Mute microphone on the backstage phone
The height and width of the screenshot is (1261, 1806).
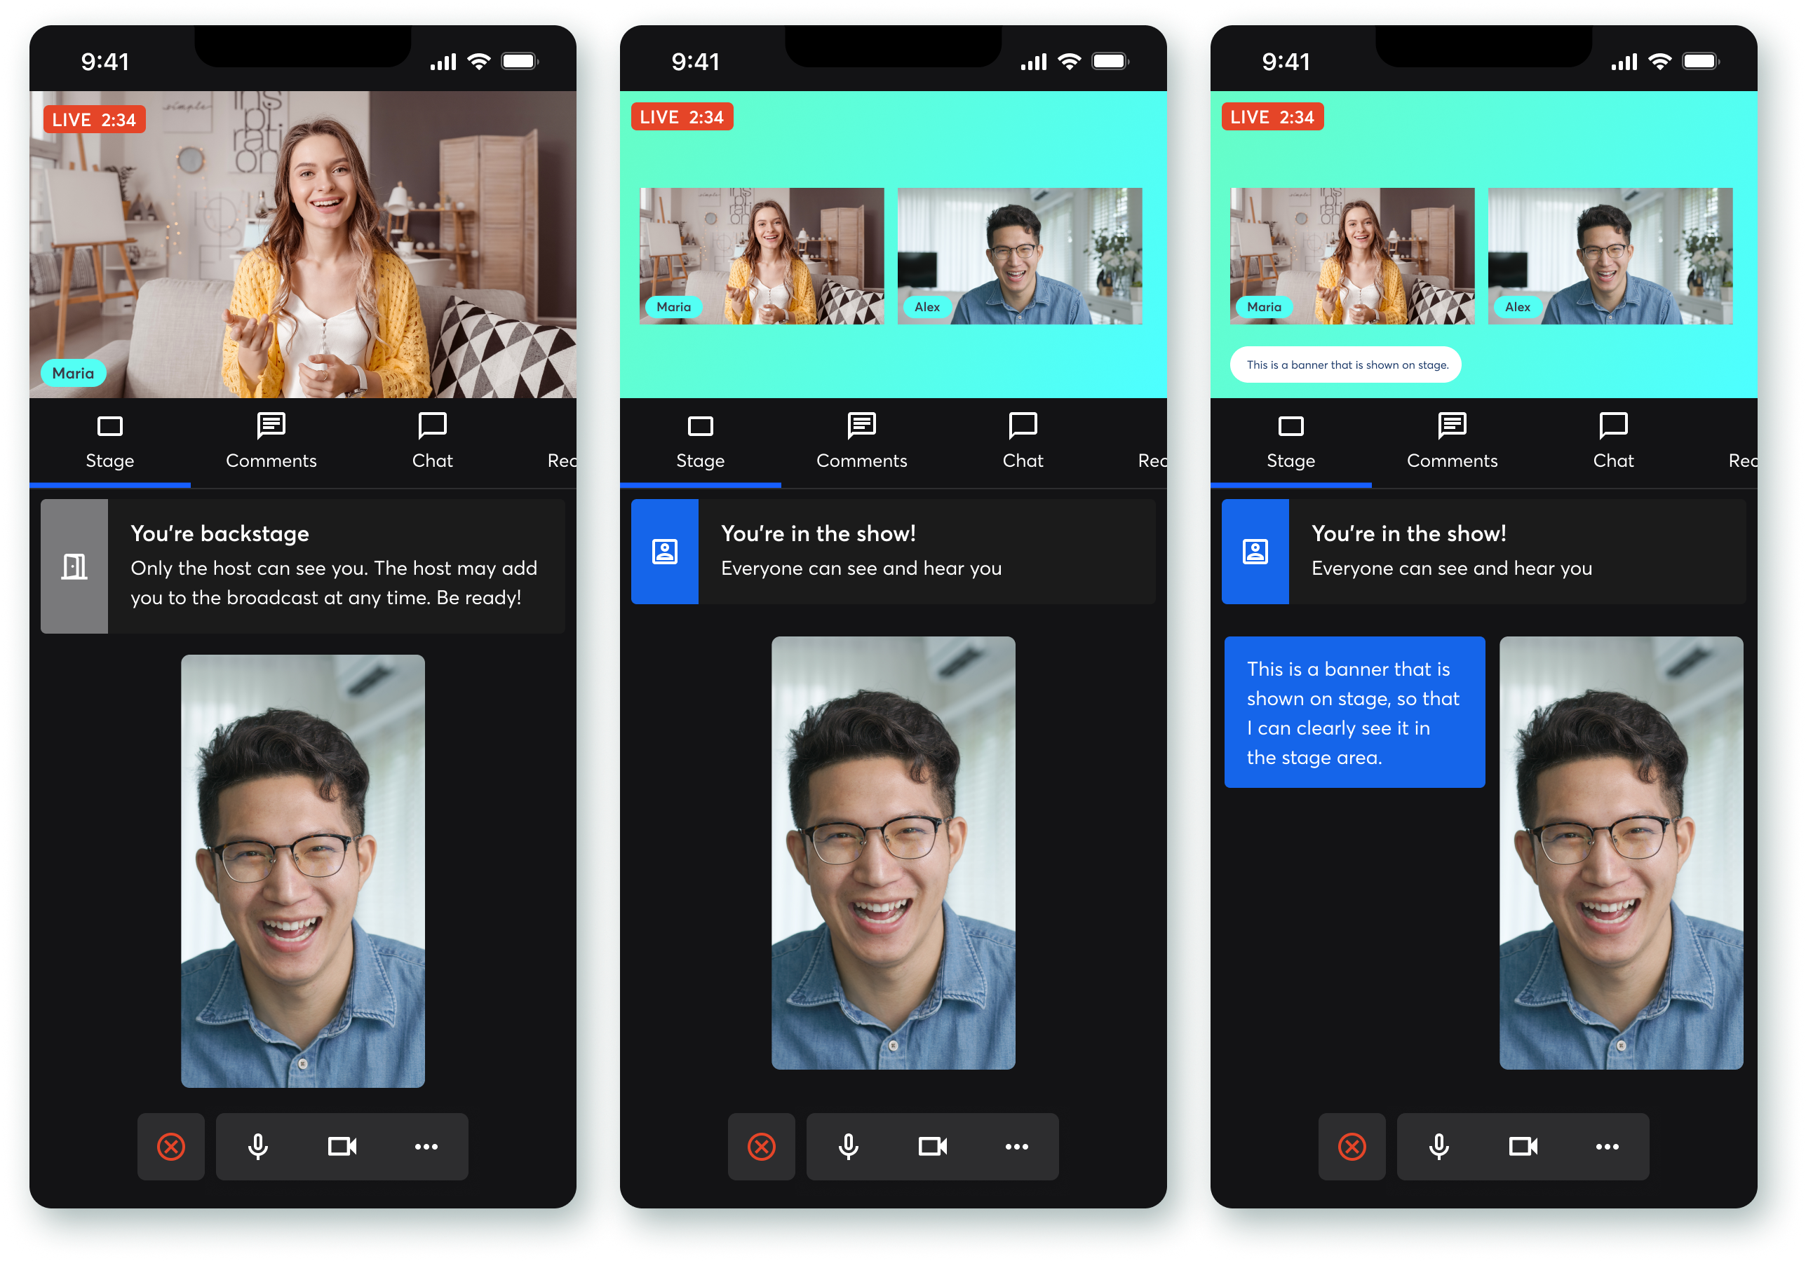[x=258, y=1146]
